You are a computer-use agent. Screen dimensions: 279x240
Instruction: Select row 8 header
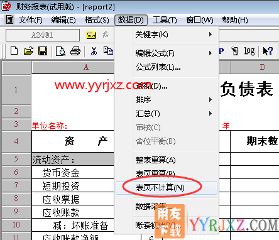point(16,199)
